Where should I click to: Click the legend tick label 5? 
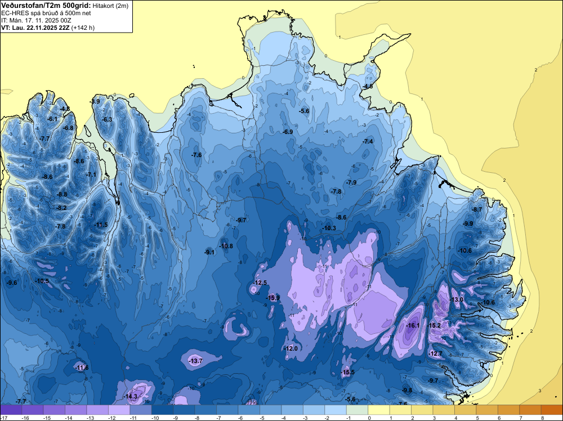tap(477, 418)
